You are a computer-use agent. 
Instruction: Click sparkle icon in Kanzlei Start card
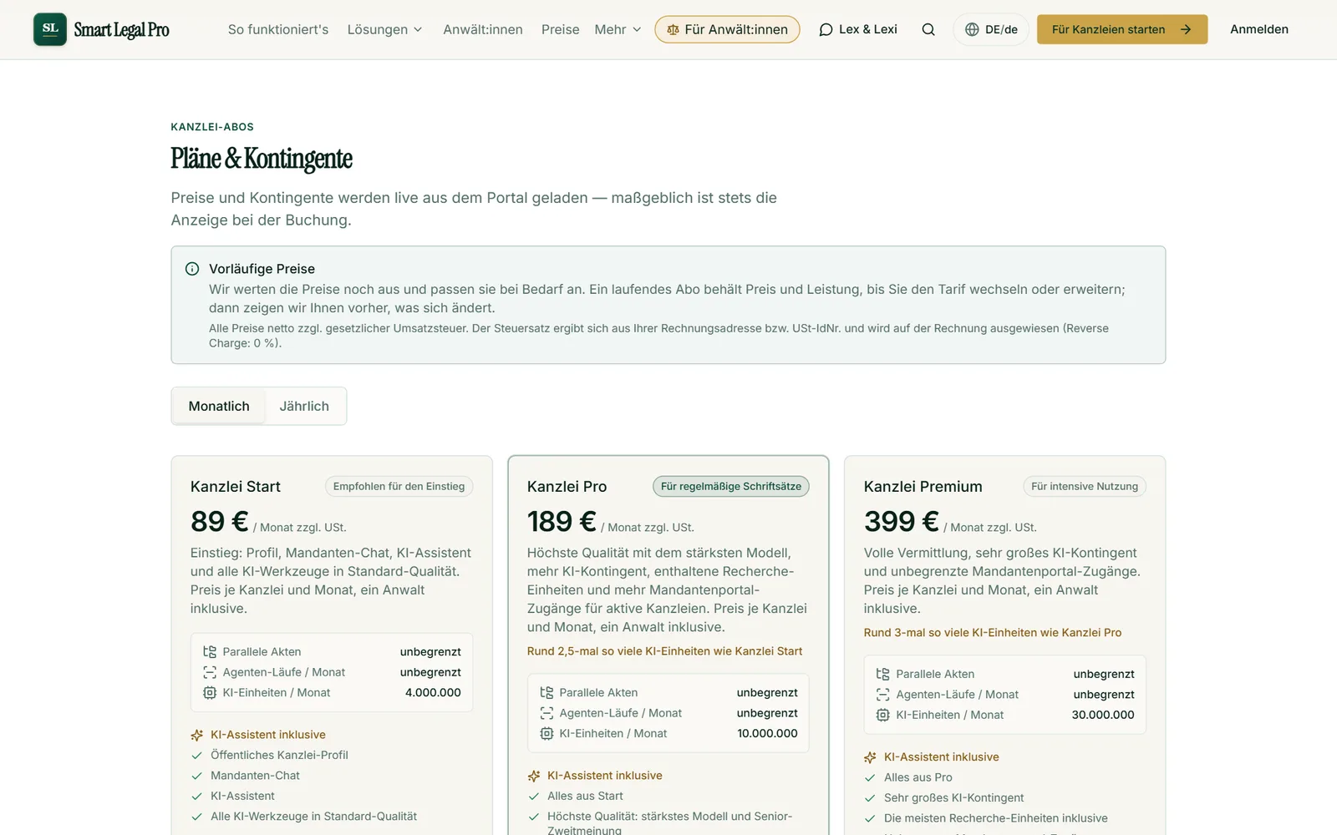197,736
